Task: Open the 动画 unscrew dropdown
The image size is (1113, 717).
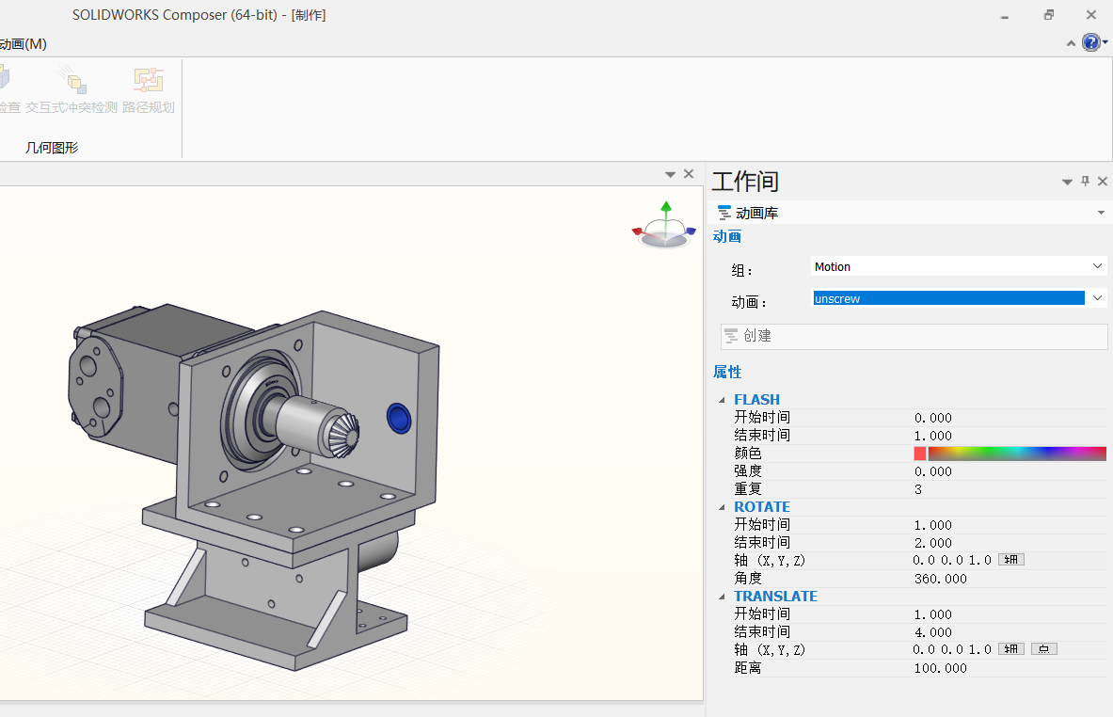Action: [1096, 298]
